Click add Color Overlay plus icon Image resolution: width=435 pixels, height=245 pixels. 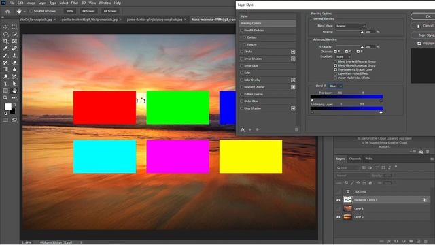click(x=293, y=80)
